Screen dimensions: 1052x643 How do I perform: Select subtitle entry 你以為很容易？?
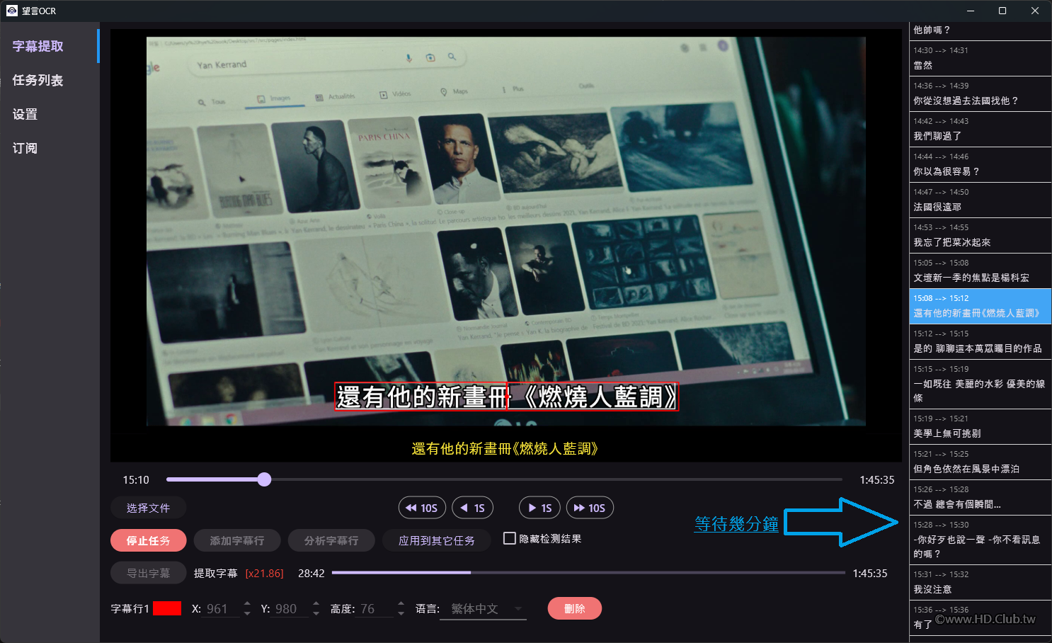[980, 164]
